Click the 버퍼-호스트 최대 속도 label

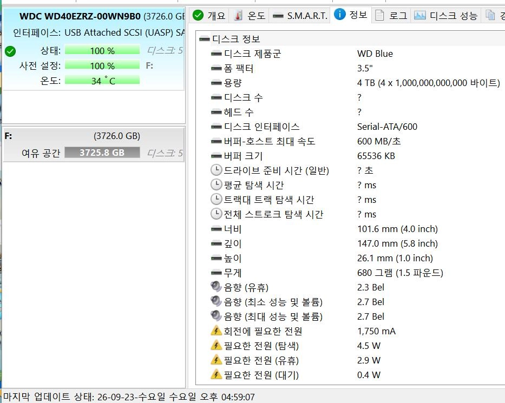point(270,141)
